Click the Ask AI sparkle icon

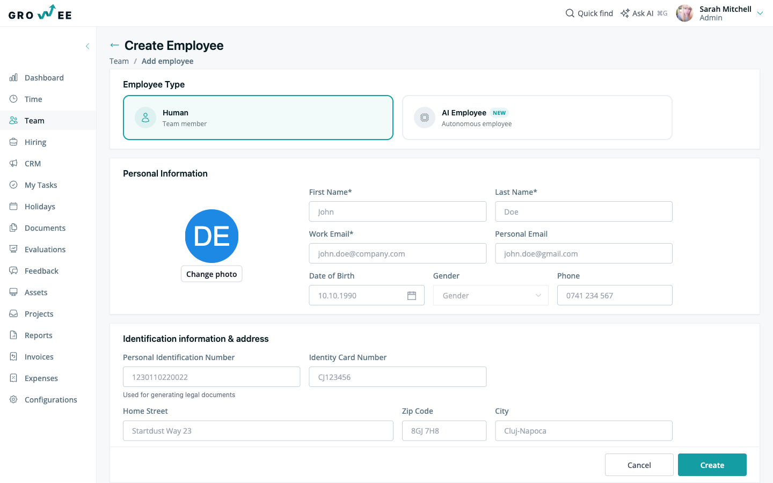pyautogui.click(x=625, y=13)
